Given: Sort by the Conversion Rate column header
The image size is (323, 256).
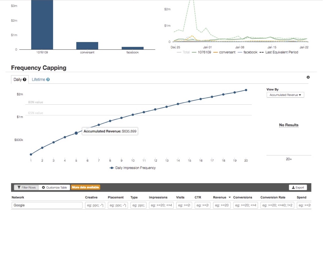Looking at the screenshot, I should coord(273,197).
